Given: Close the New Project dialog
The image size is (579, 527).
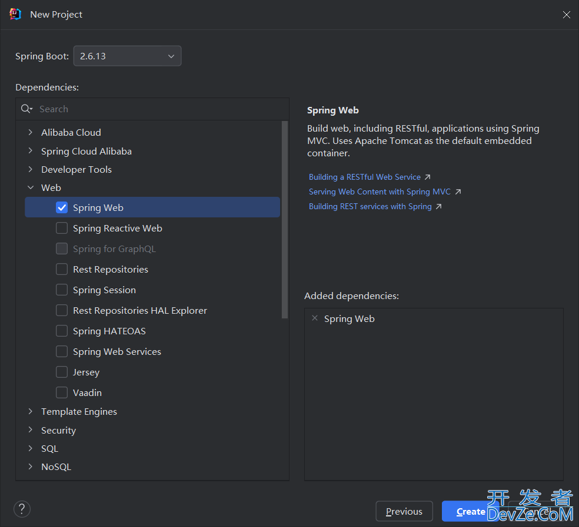Looking at the screenshot, I should point(566,14).
